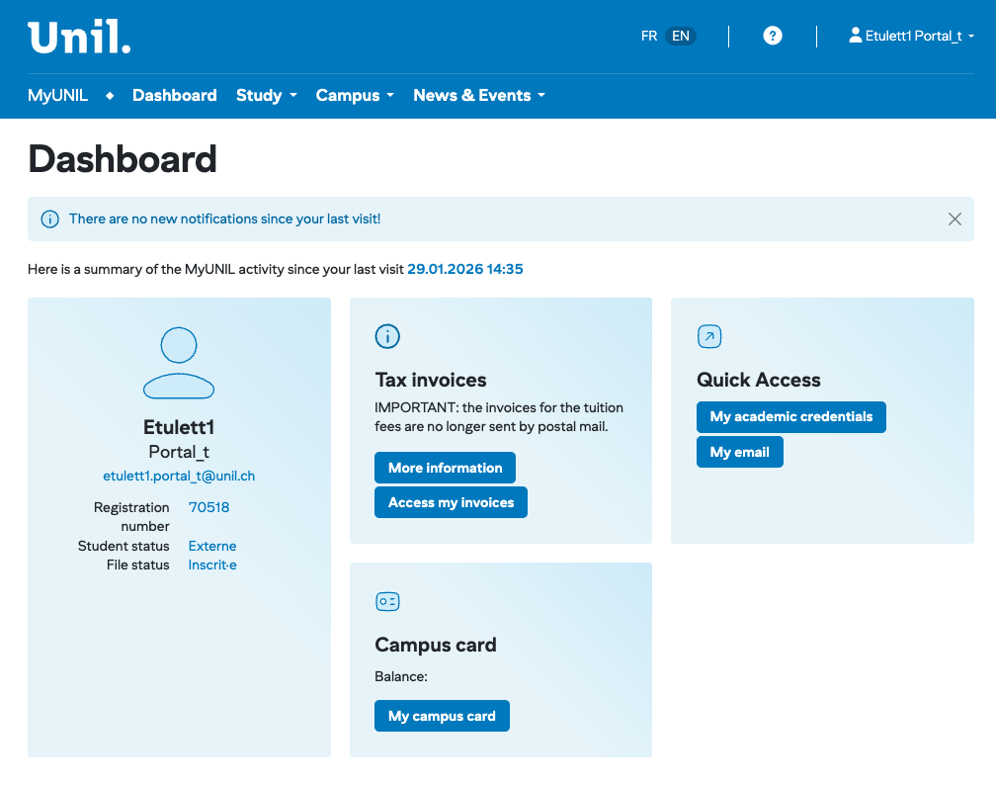
Task: Select EN language option
Action: click(x=680, y=36)
